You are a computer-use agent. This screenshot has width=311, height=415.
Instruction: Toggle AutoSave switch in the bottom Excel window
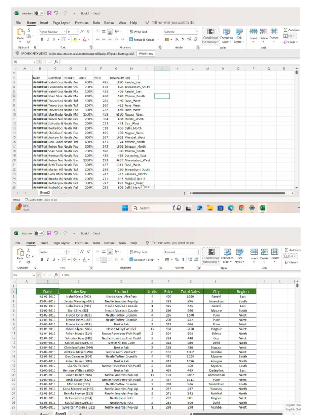(39, 233)
